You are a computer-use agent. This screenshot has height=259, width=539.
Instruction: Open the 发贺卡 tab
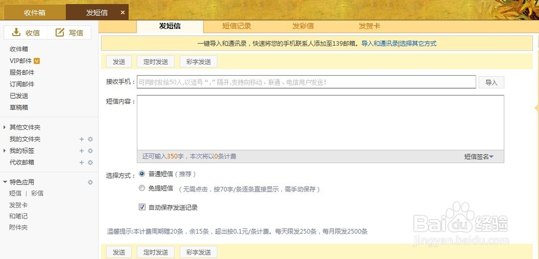pyautogui.click(x=370, y=26)
